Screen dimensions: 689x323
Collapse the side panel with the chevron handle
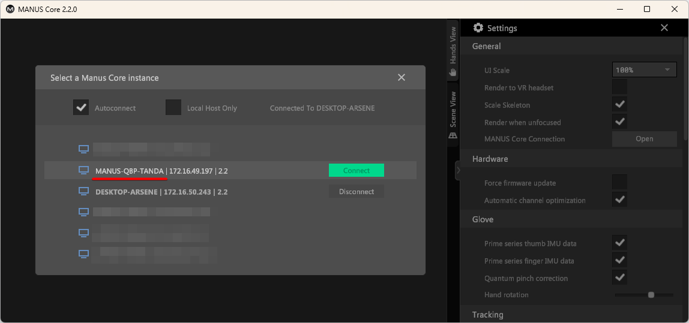[458, 171]
